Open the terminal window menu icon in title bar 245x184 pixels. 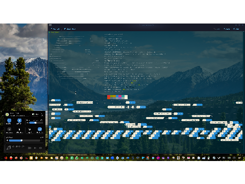[x=50, y=25]
